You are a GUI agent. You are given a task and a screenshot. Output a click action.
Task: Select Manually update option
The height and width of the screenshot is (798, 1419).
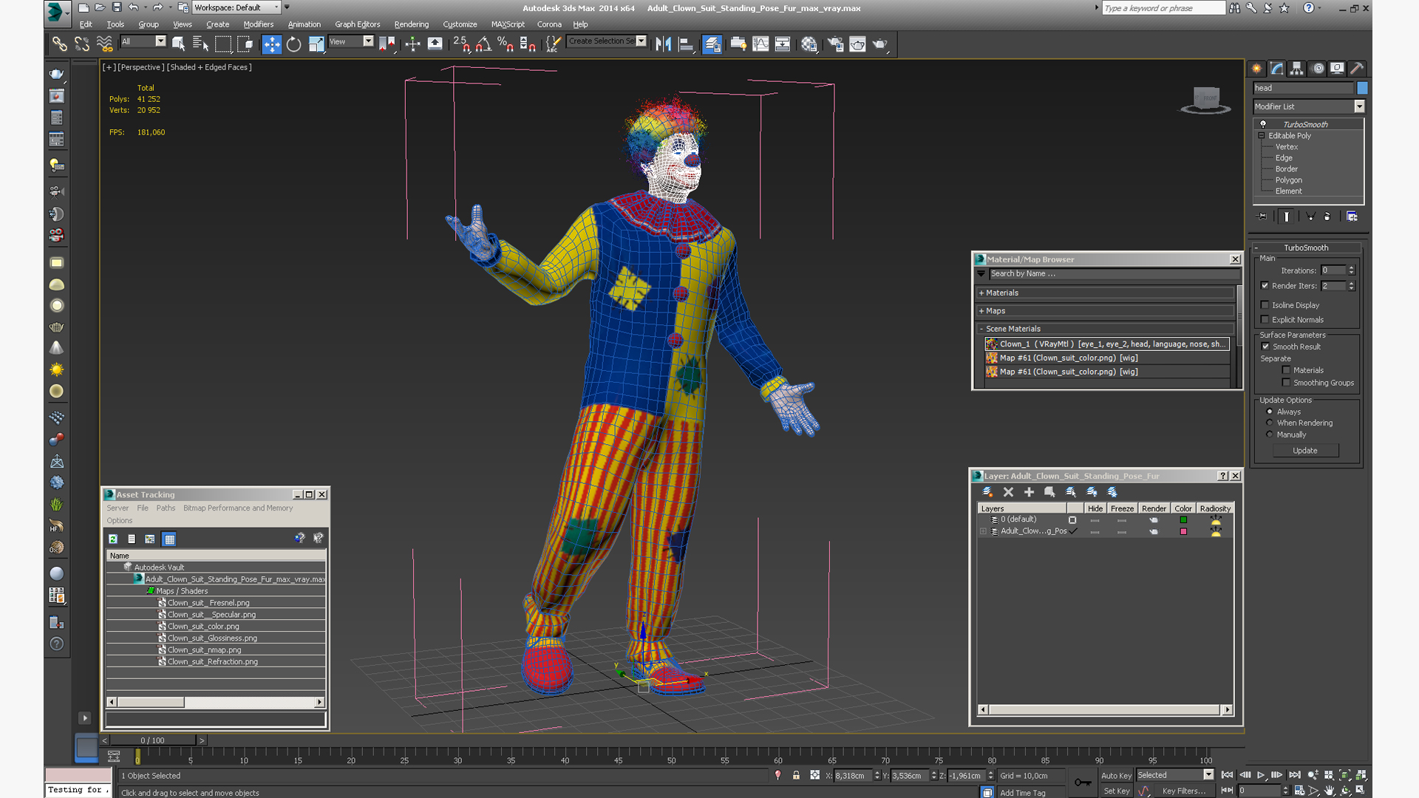point(1270,434)
